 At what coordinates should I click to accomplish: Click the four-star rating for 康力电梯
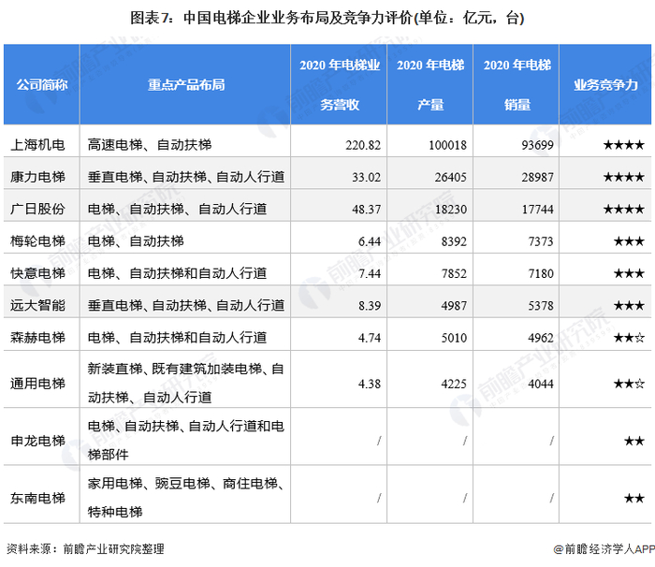(624, 177)
